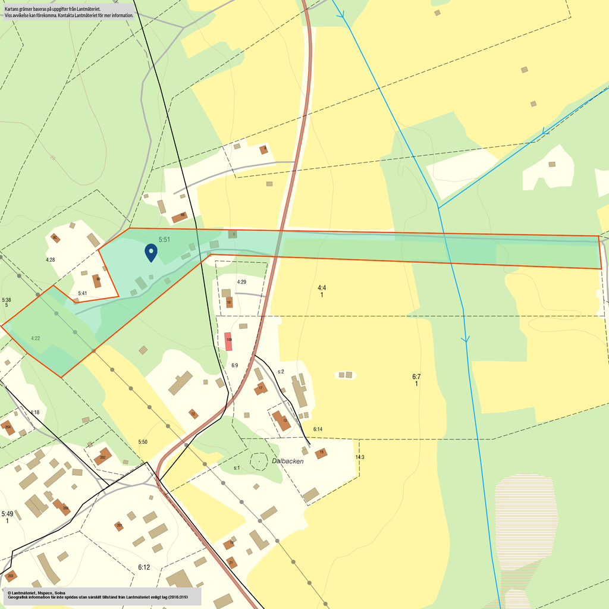
Task: Click the Lantmäteriet copyright notice text
Action: [101, 595]
